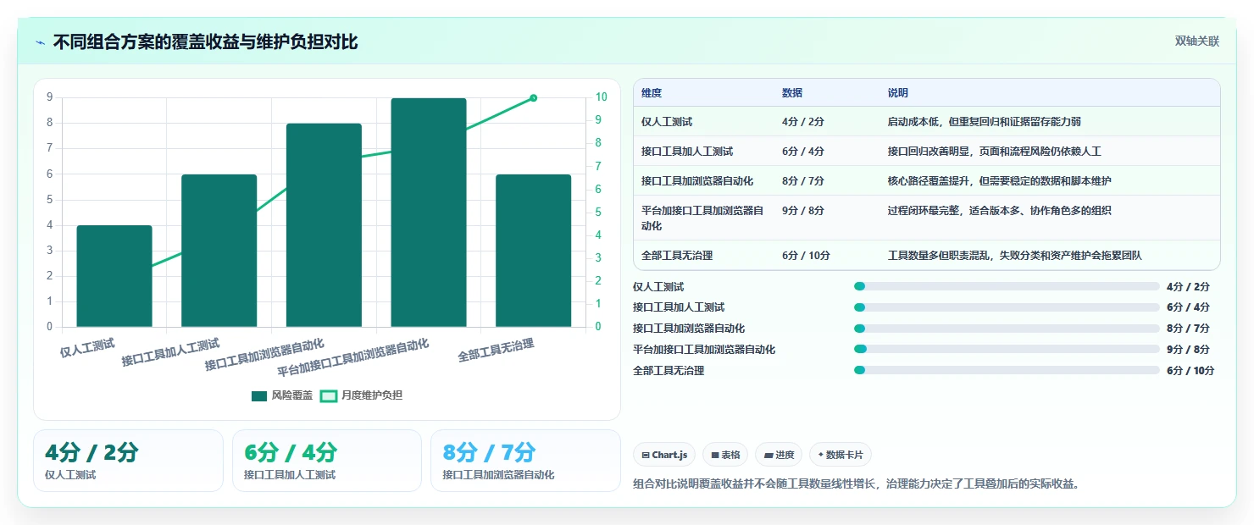Click the summary sentence starting with 组合对比说明

(x=859, y=484)
